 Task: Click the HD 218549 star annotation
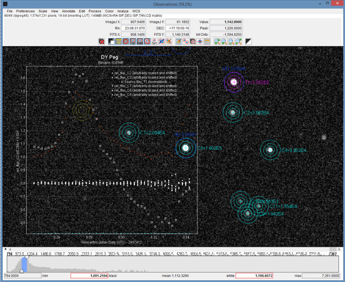click(234, 69)
